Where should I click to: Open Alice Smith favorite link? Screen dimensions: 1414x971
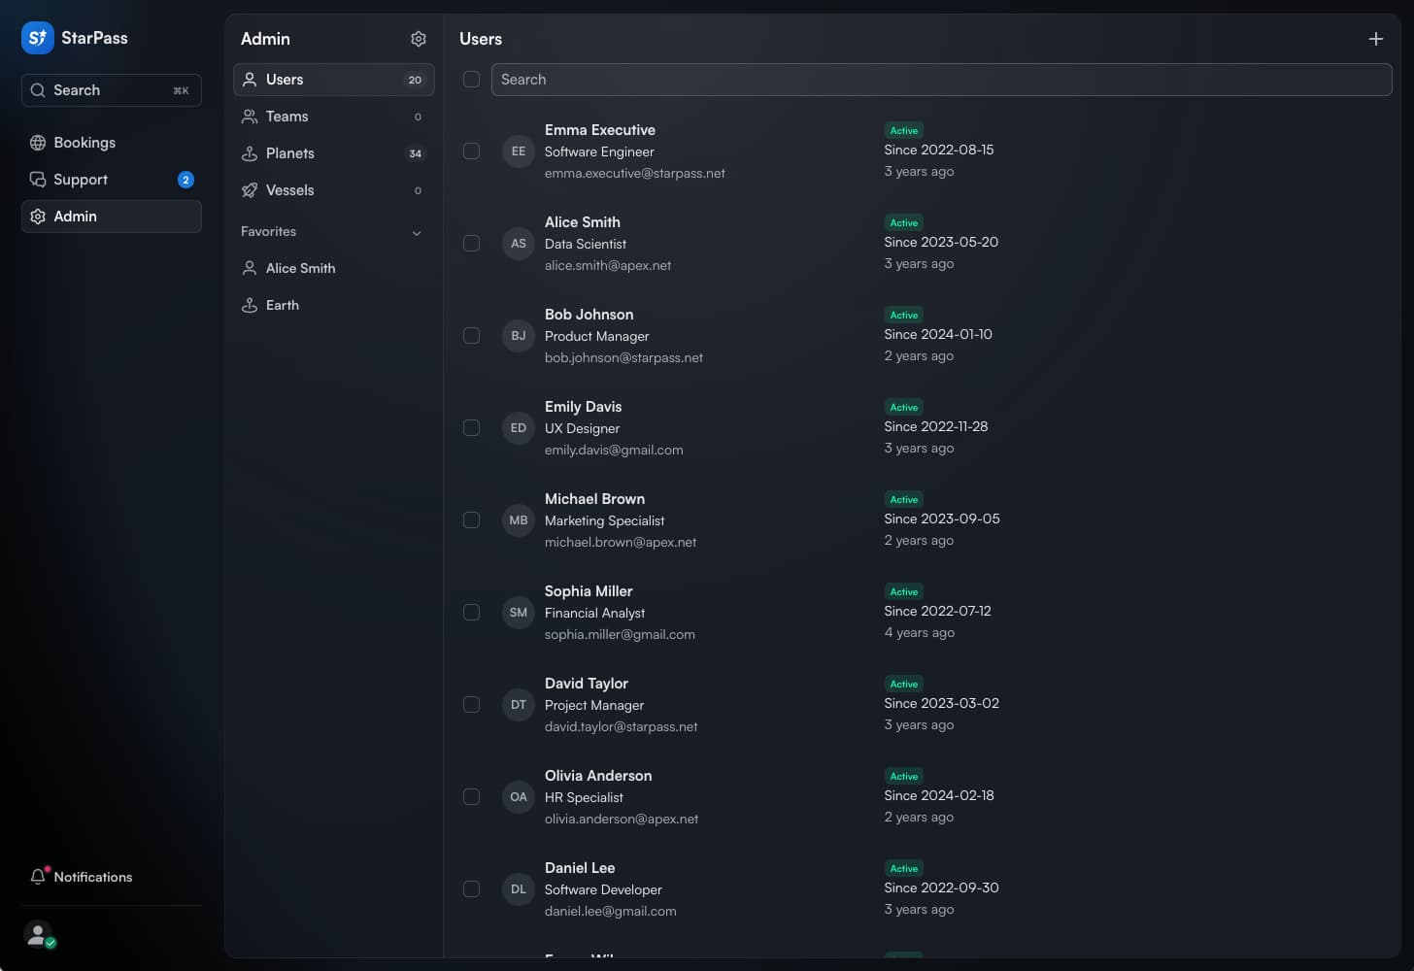pos(300,268)
